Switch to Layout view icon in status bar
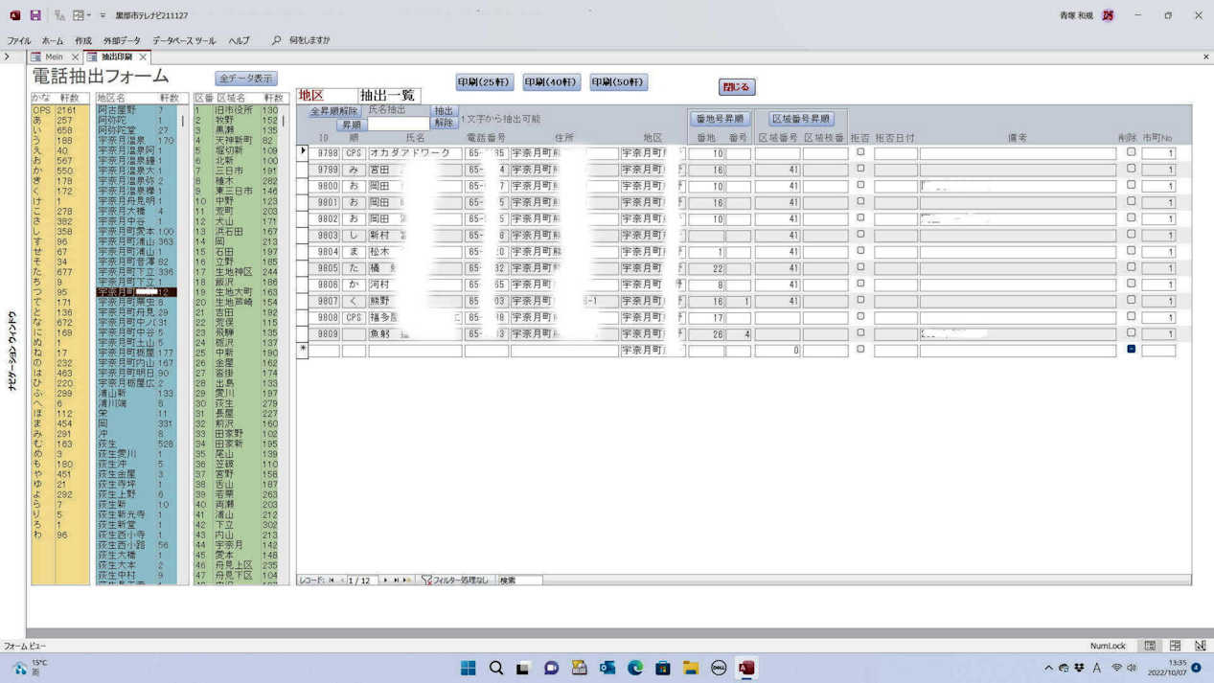Image resolution: width=1214 pixels, height=683 pixels. [x=1175, y=646]
